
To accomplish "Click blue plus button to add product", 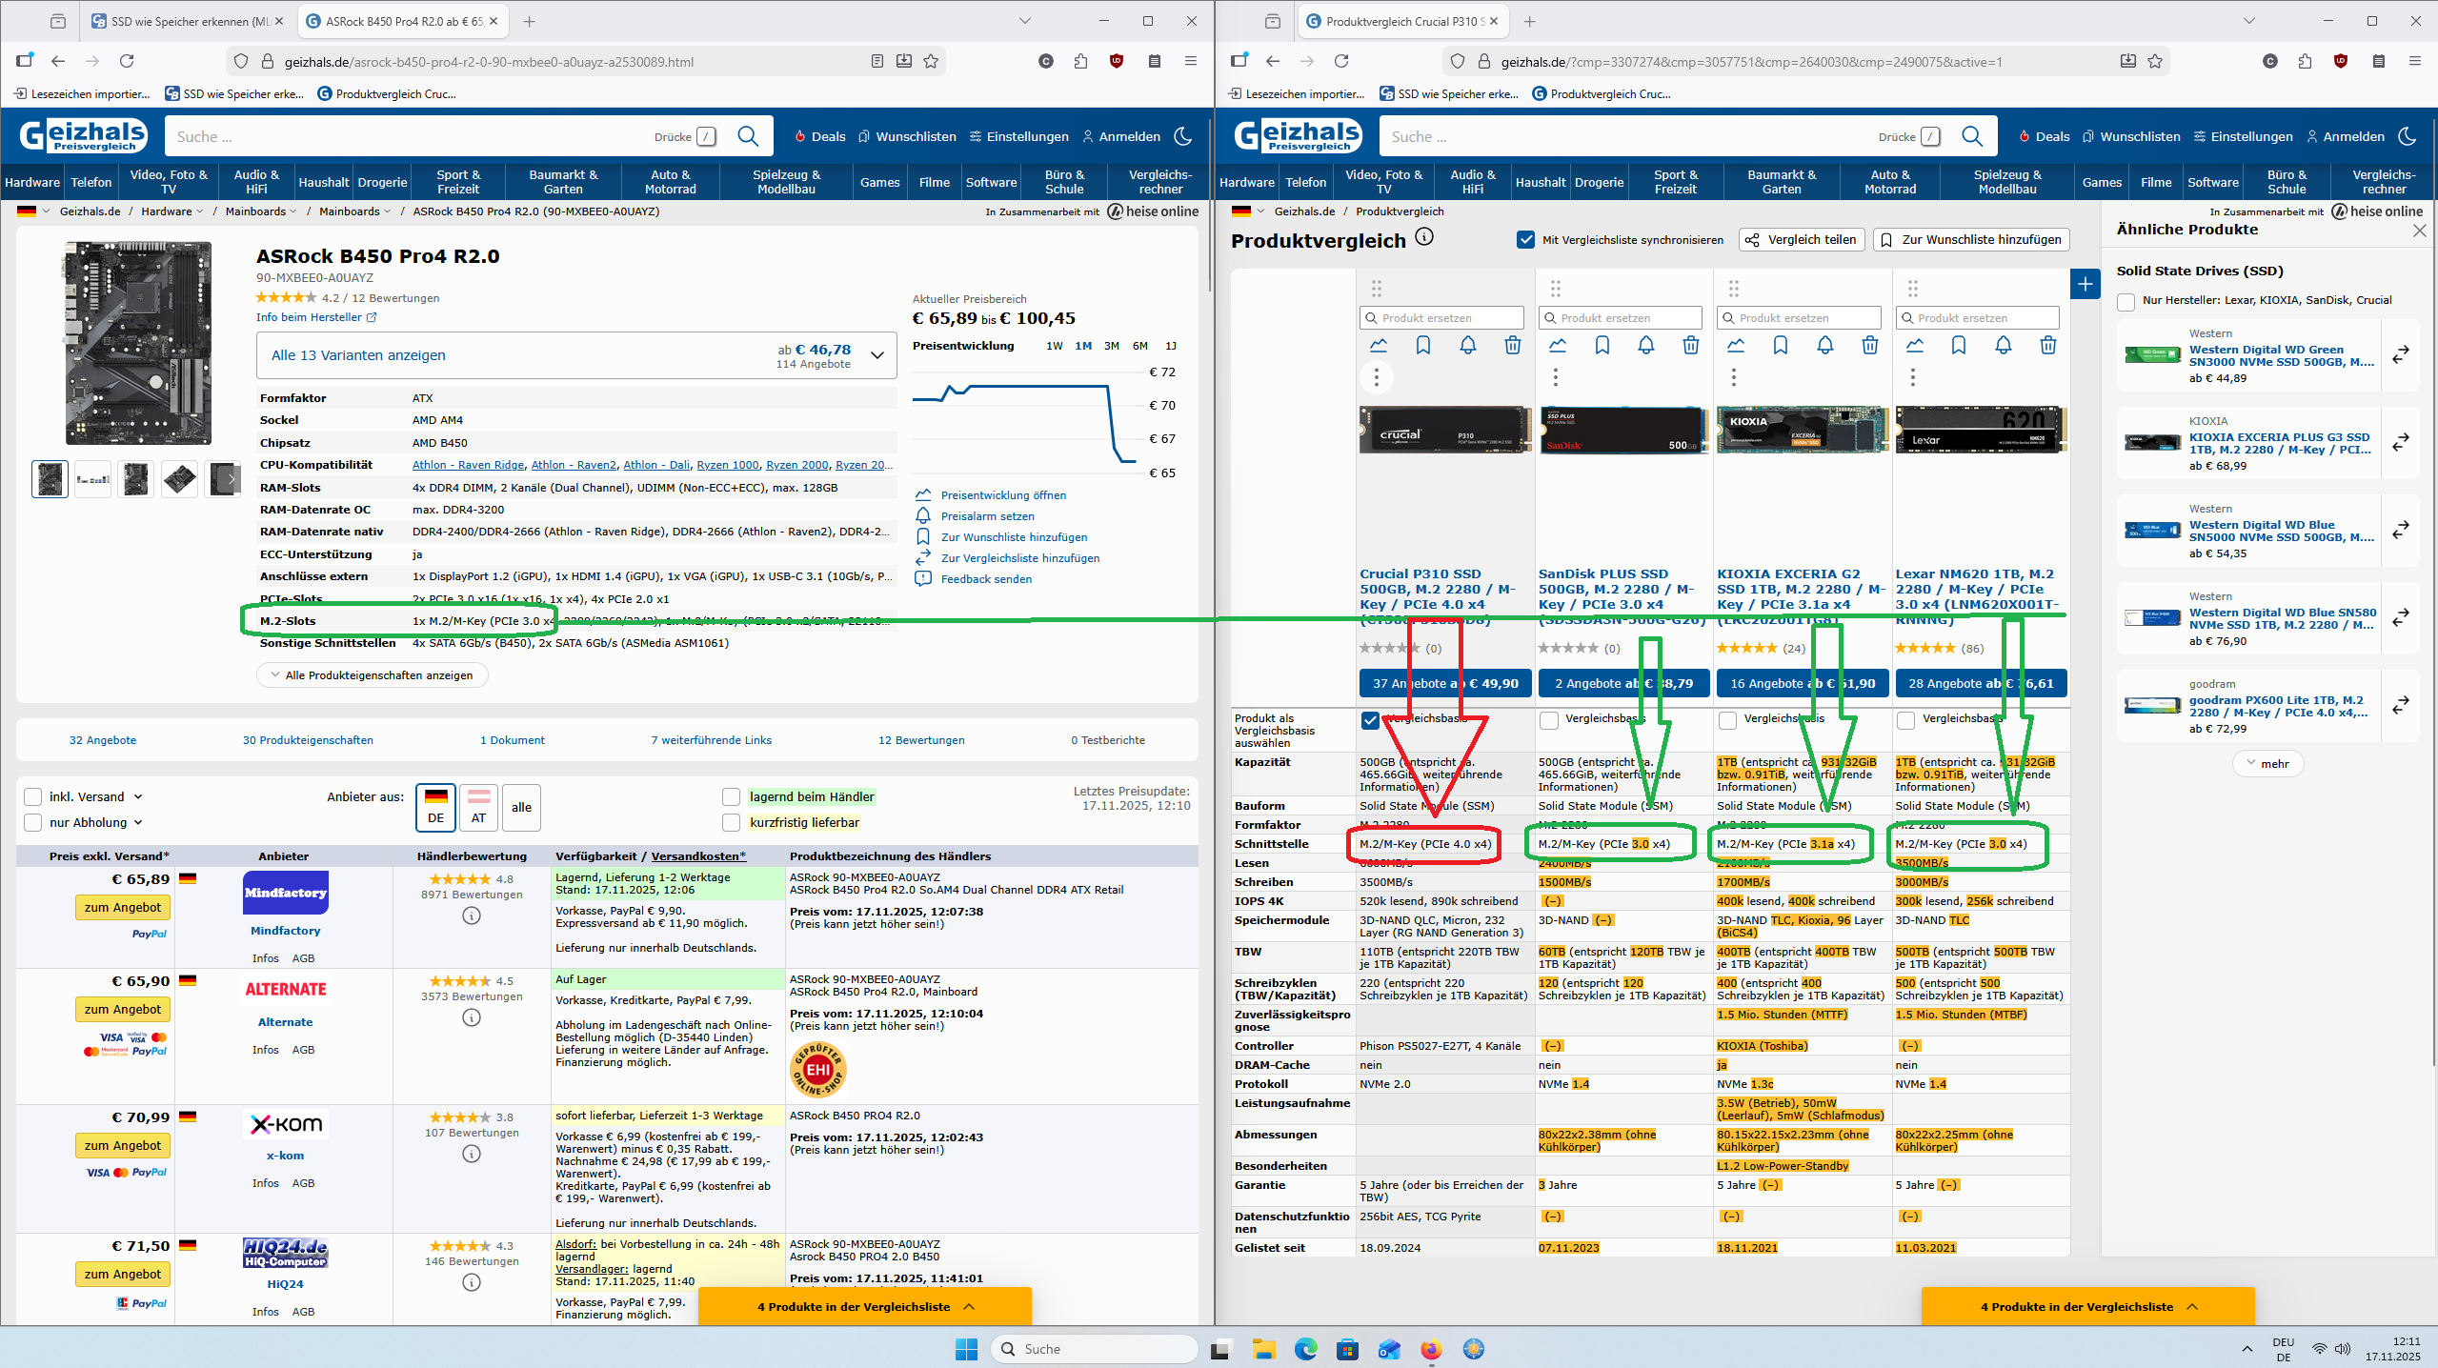I will point(2085,284).
